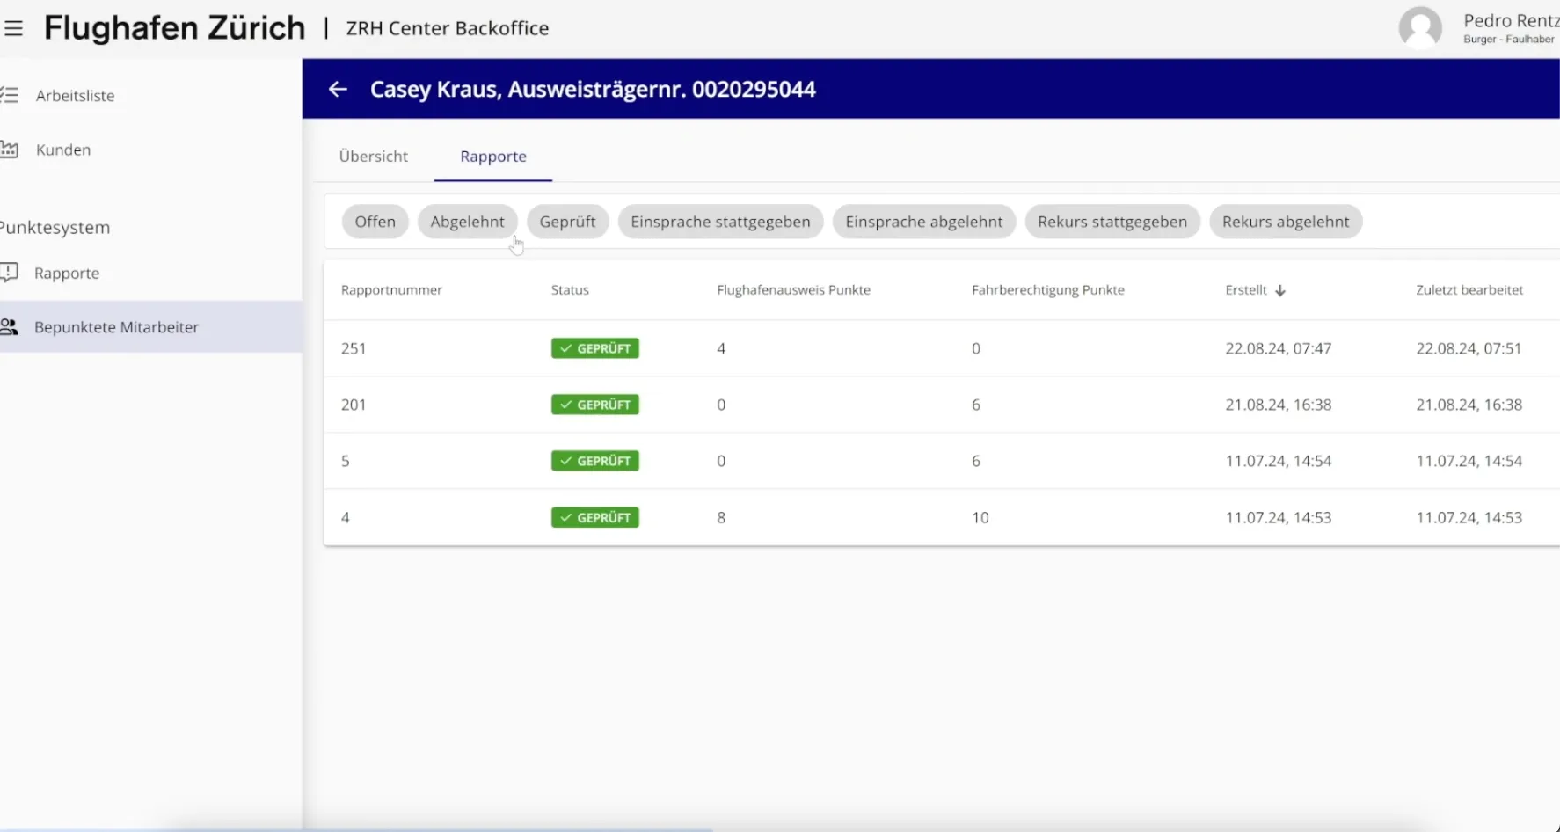The width and height of the screenshot is (1560, 832).
Task: Click last edited 22.08.24, 07:51
Action: pyautogui.click(x=1469, y=348)
